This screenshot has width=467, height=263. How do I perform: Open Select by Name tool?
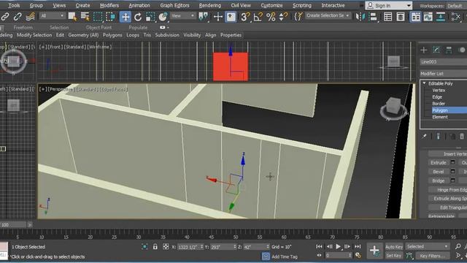coord(85,17)
